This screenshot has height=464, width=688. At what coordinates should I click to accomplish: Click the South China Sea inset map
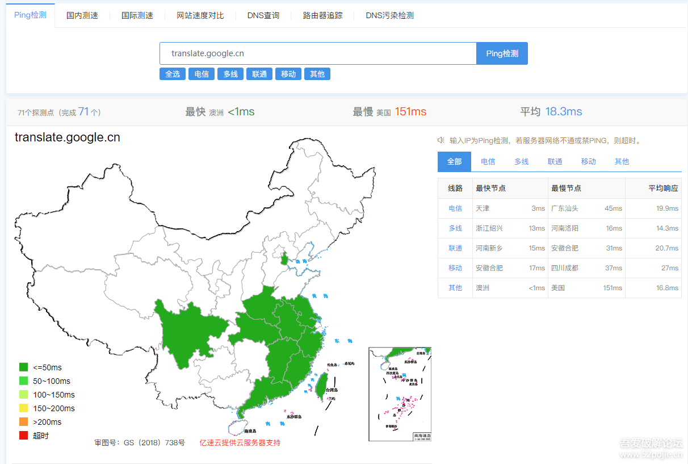pos(400,394)
